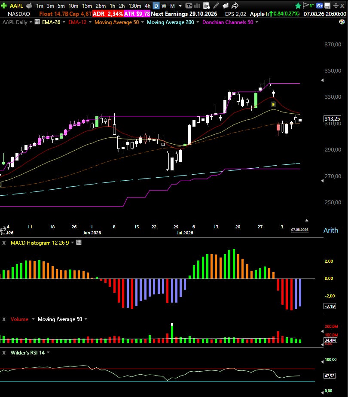Toggle the RT real-time indicator
The image size is (348, 397).
[312, 6]
